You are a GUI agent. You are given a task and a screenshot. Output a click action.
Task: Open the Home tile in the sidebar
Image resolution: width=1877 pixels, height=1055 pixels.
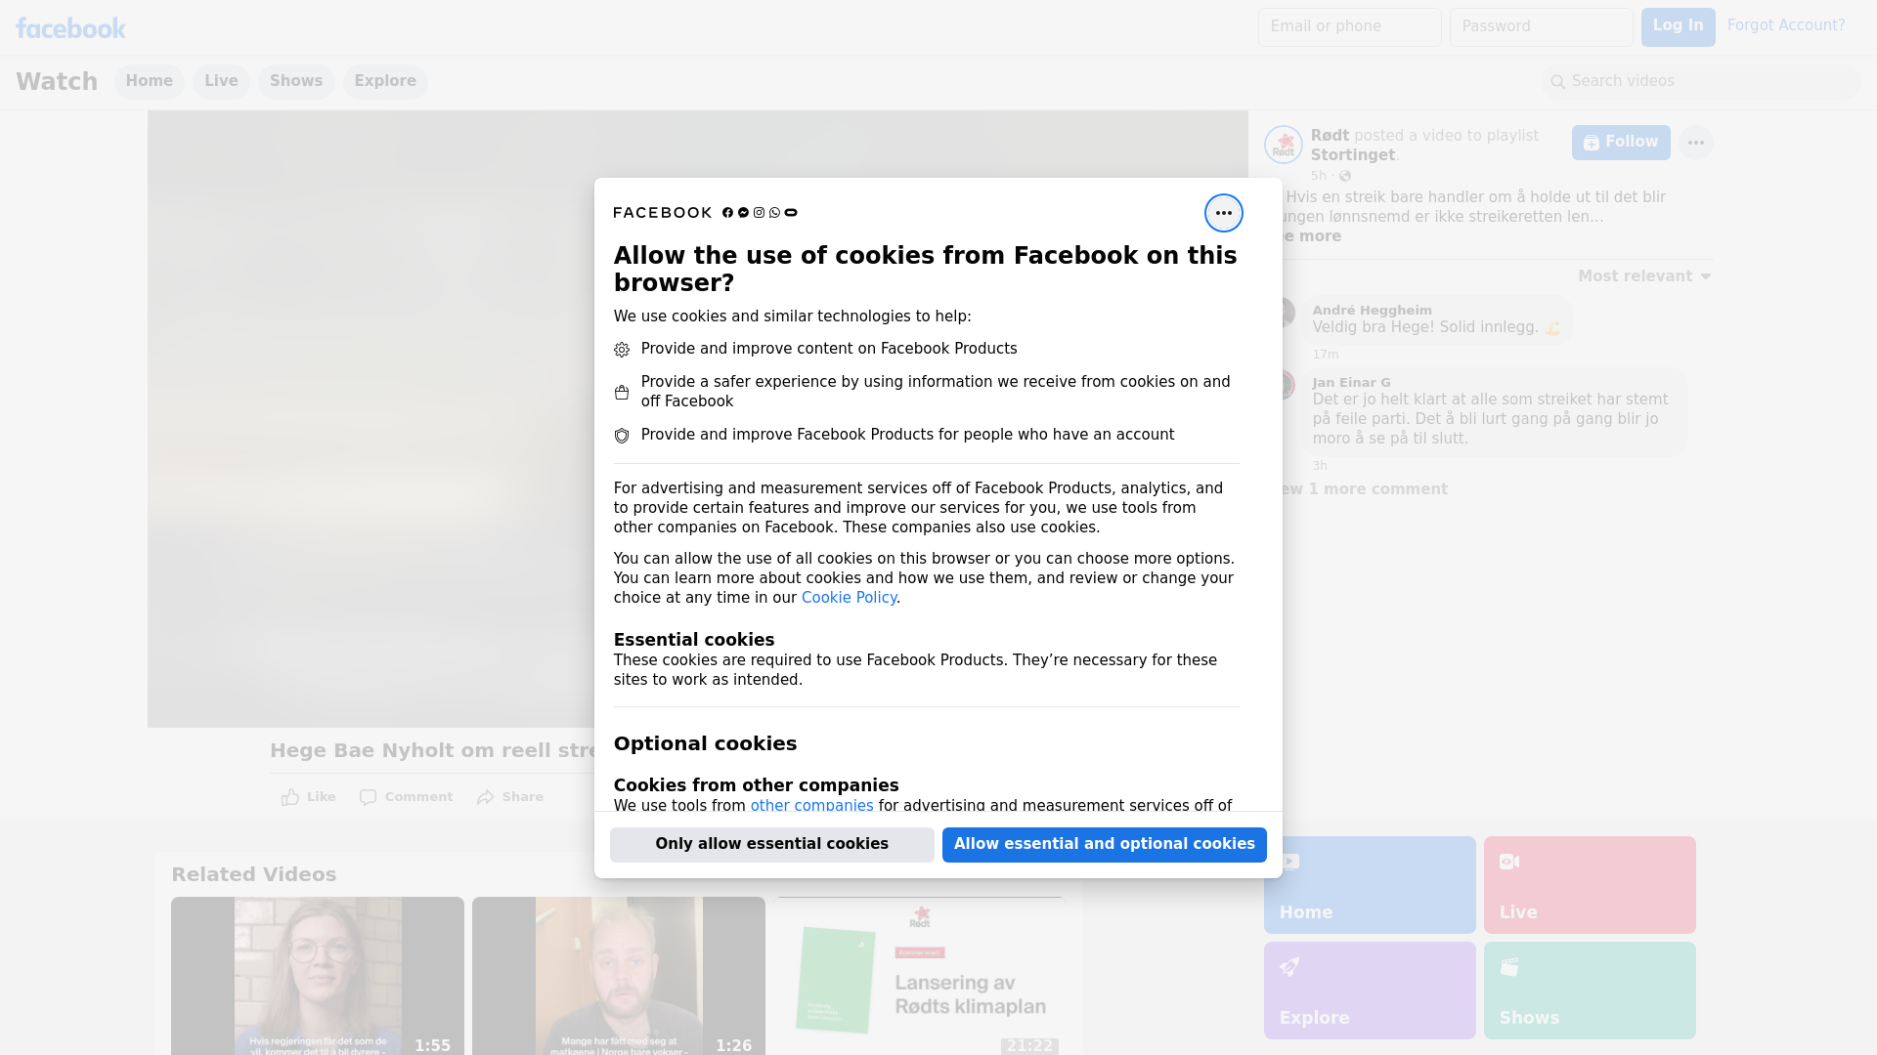pyautogui.click(x=1370, y=885)
